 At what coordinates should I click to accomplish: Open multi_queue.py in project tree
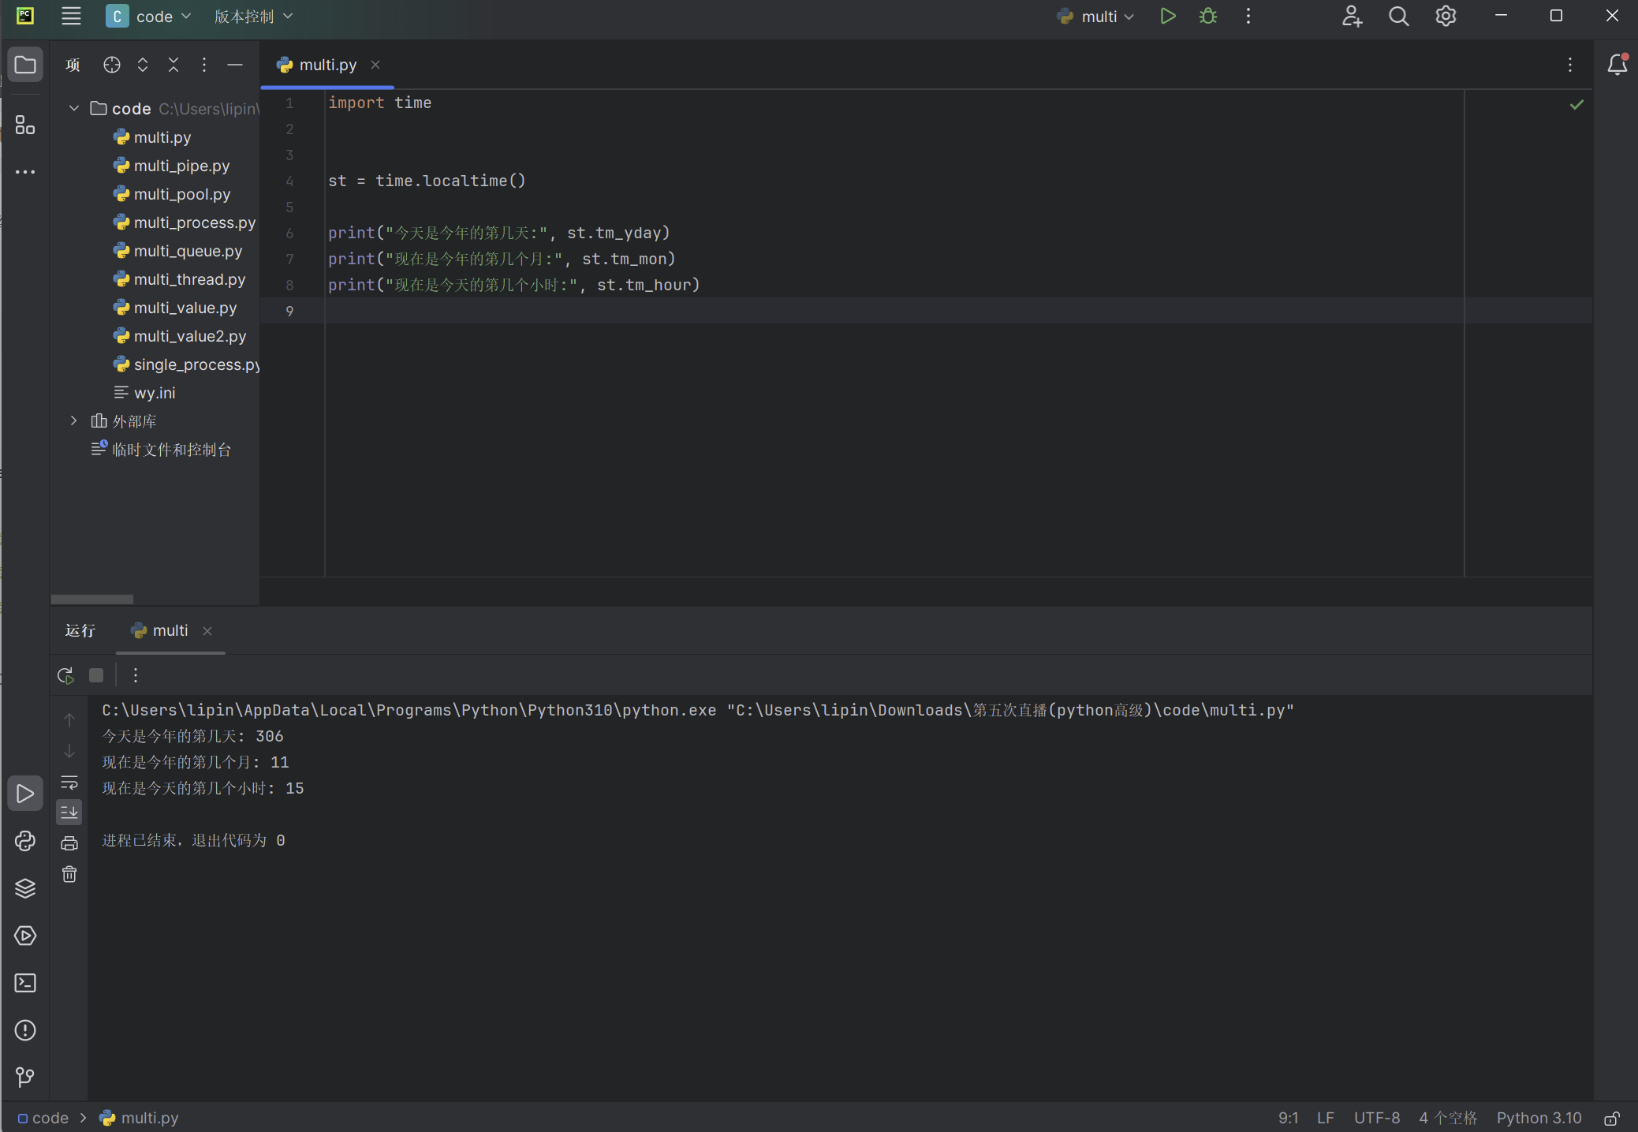188,251
